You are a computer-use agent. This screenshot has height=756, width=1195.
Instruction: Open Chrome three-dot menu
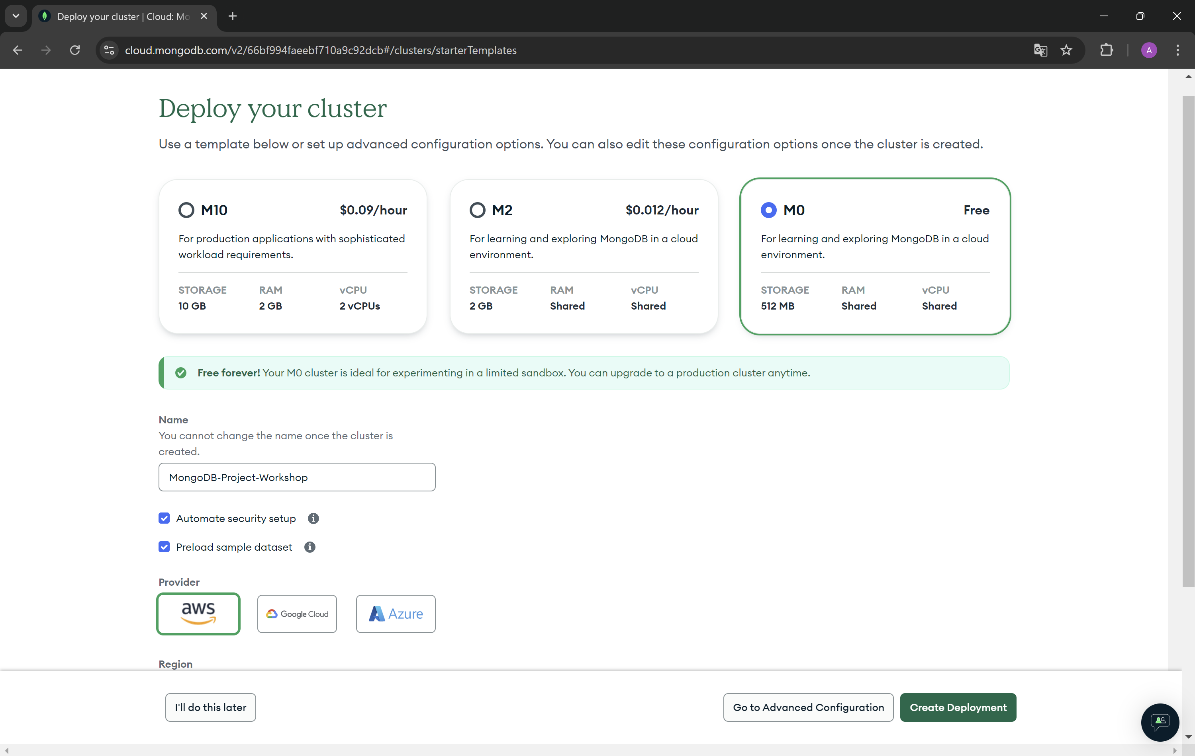point(1177,50)
